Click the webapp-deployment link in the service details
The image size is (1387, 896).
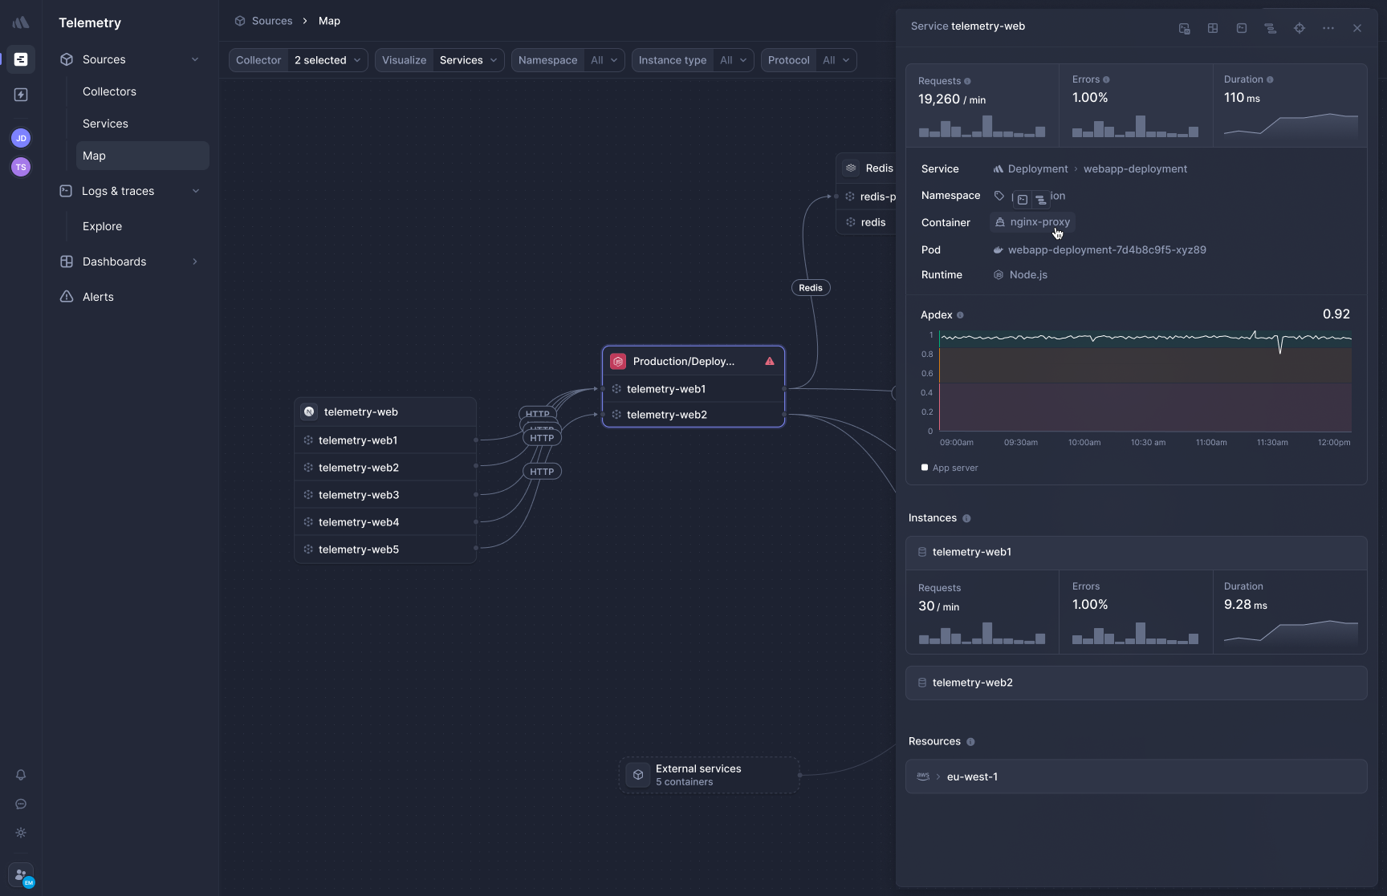(x=1135, y=168)
